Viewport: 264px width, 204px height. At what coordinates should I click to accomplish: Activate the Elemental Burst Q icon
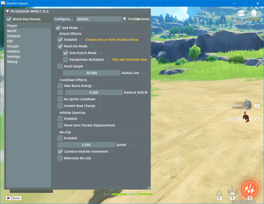point(250,189)
